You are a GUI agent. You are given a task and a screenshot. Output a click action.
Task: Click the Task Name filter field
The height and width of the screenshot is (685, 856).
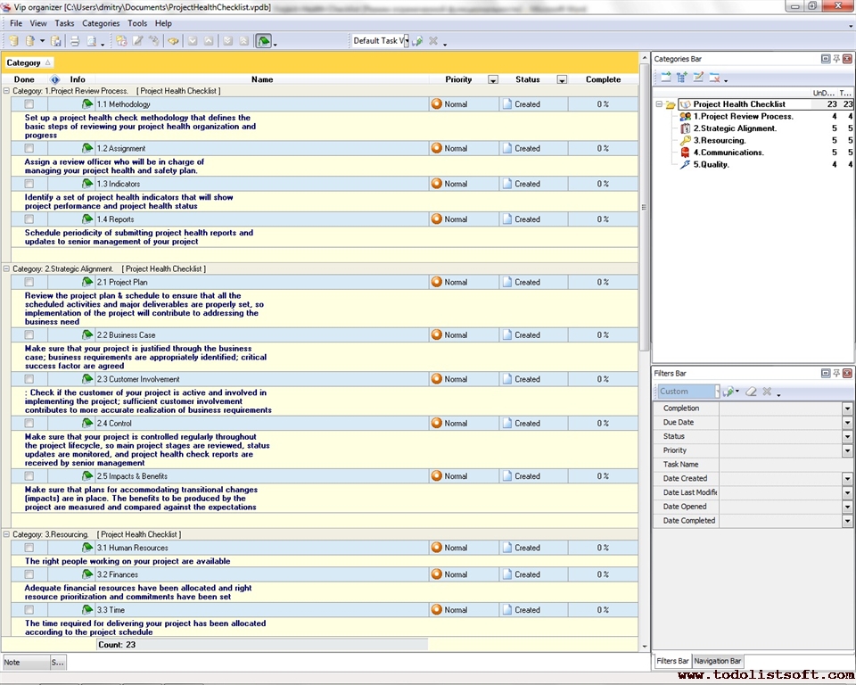click(780, 465)
